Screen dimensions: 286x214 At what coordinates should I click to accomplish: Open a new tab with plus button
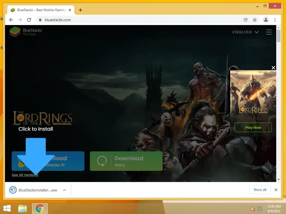(80, 10)
